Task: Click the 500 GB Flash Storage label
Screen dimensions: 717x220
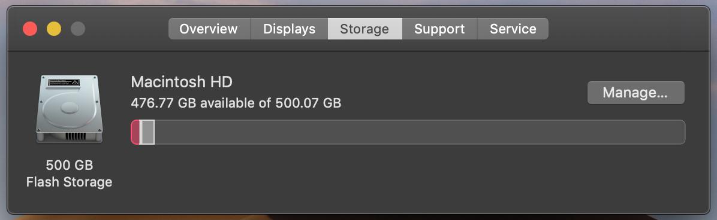Action: pyautogui.click(x=69, y=173)
